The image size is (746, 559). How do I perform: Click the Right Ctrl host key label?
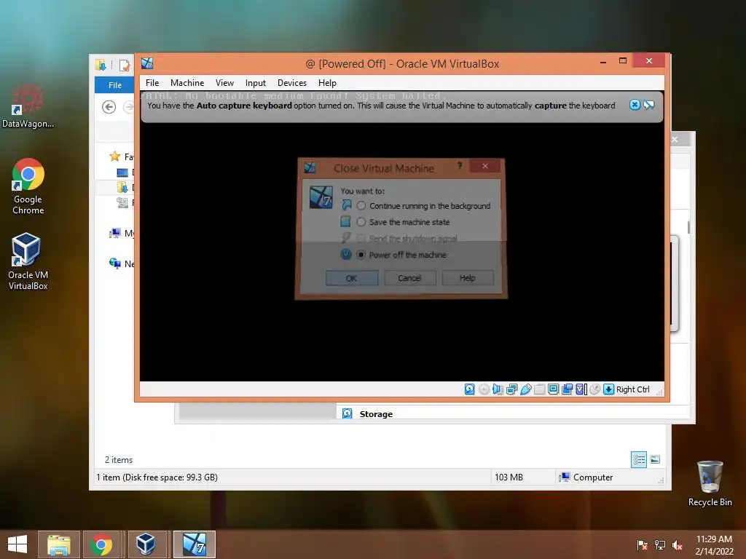coord(633,389)
